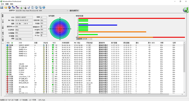Select the 123456 network name

click(x=21, y=74)
